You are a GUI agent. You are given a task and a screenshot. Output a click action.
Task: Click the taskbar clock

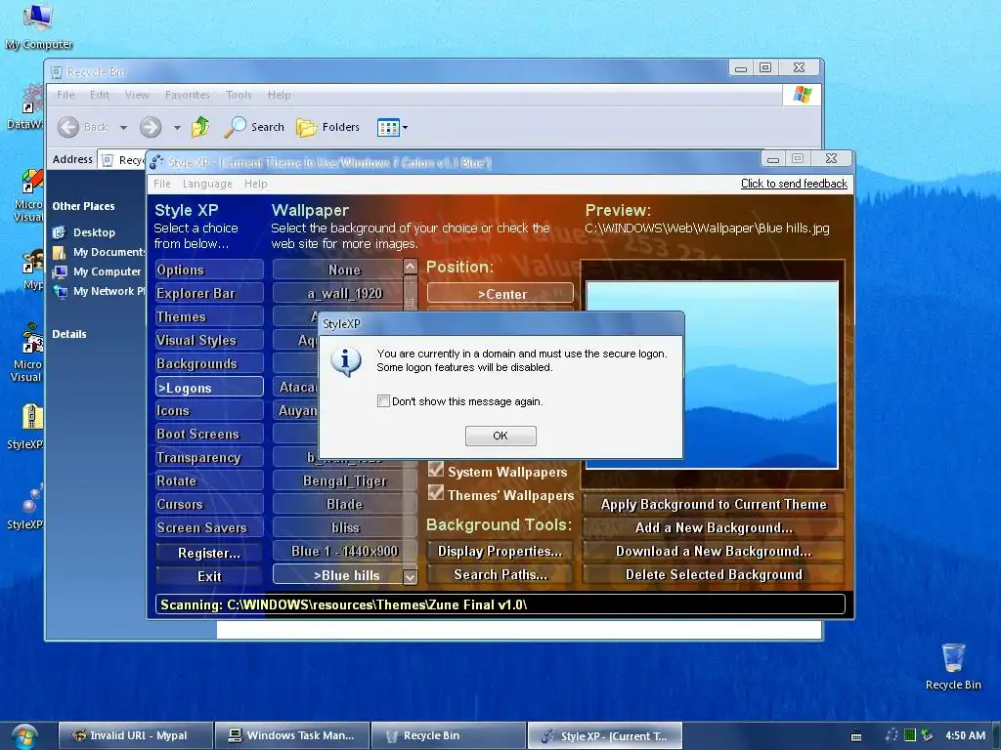coord(965,735)
